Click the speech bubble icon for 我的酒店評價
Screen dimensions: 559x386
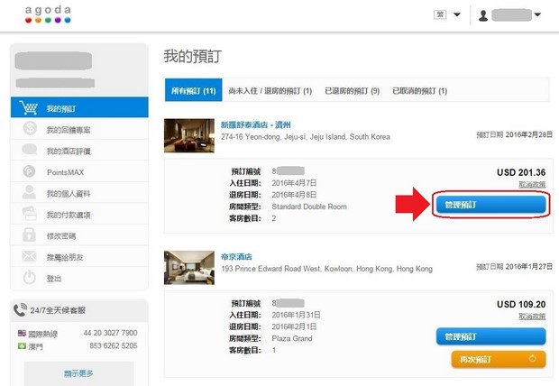(29, 150)
